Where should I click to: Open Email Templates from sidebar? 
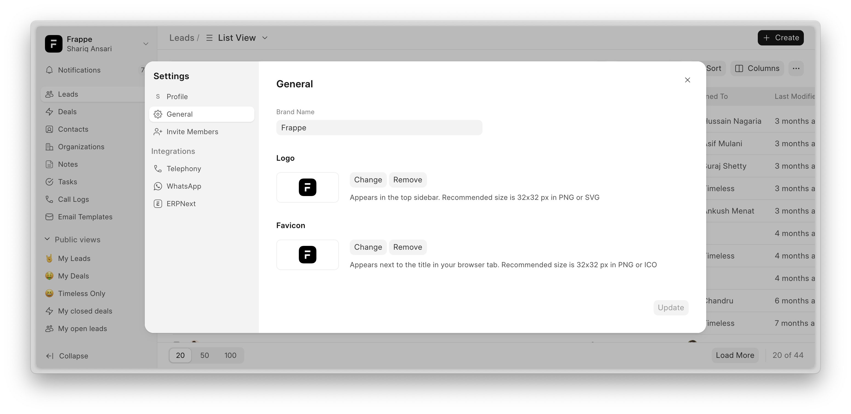[85, 217]
